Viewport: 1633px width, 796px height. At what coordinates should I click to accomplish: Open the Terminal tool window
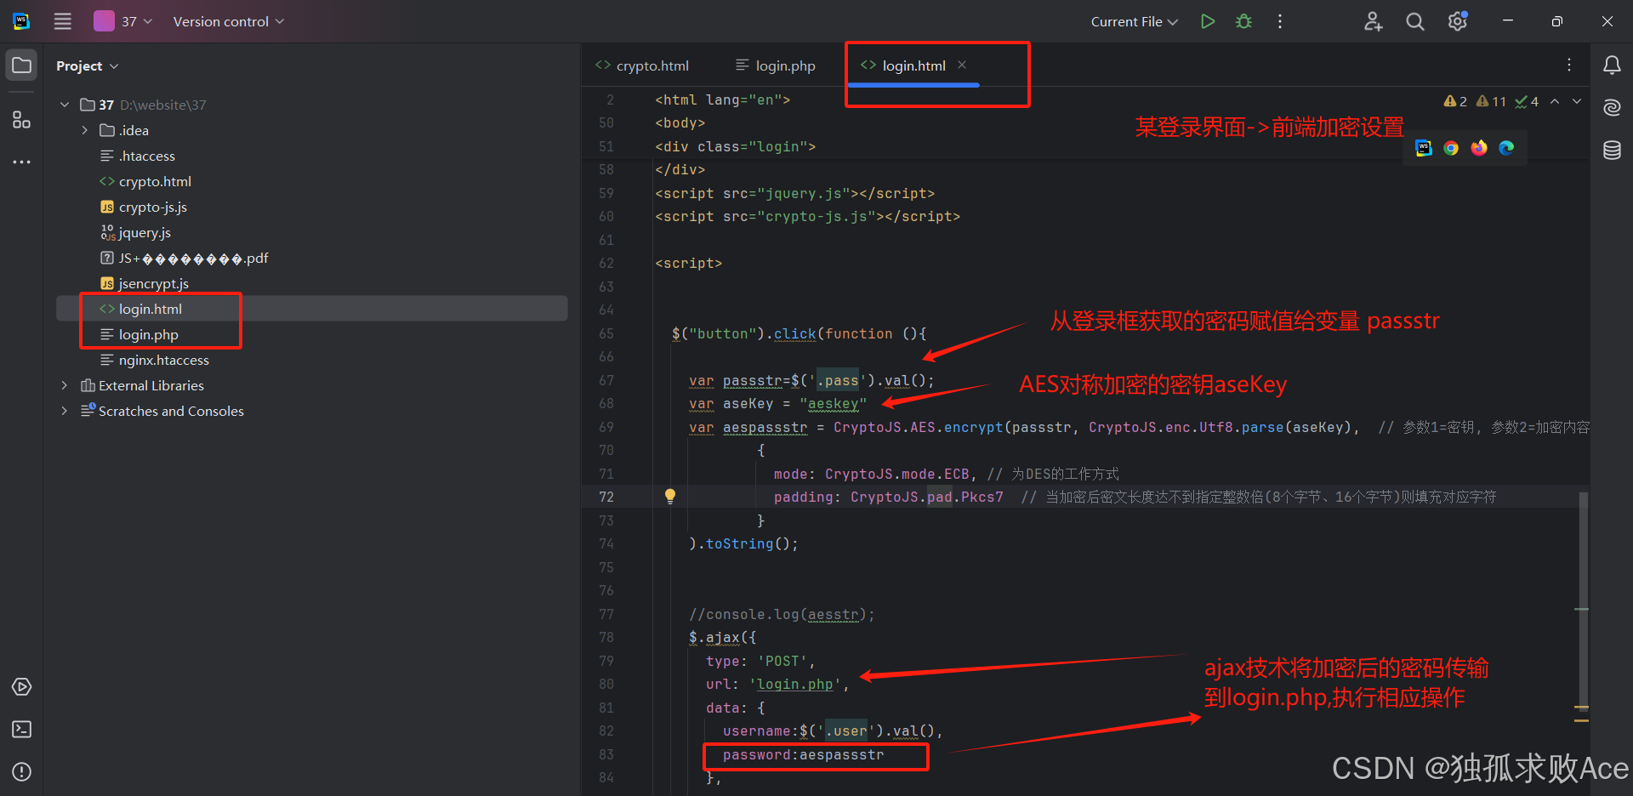pos(20,729)
